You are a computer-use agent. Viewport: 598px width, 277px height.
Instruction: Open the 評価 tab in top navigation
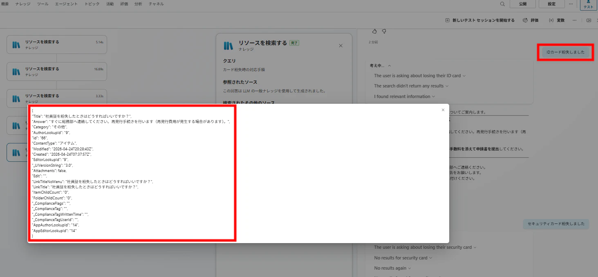[x=124, y=4]
